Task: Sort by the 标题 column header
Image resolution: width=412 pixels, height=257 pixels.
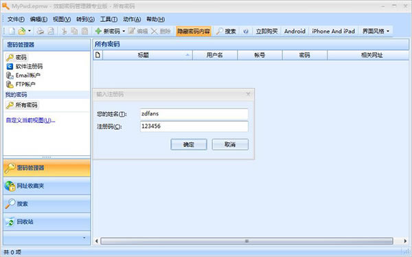Action: (x=148, y=55)
